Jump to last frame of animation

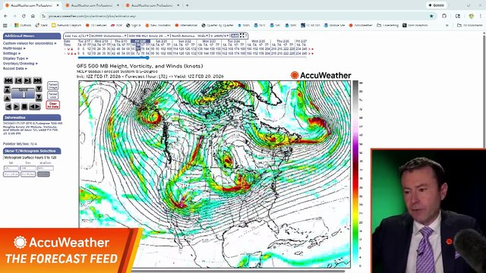[x=37, y=80]
